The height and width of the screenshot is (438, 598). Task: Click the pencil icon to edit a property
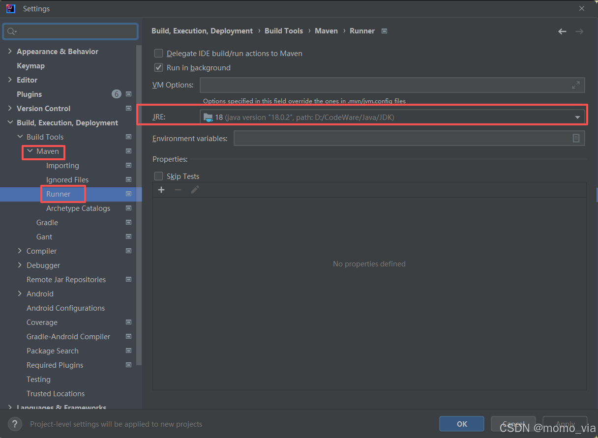pos(195,190)
